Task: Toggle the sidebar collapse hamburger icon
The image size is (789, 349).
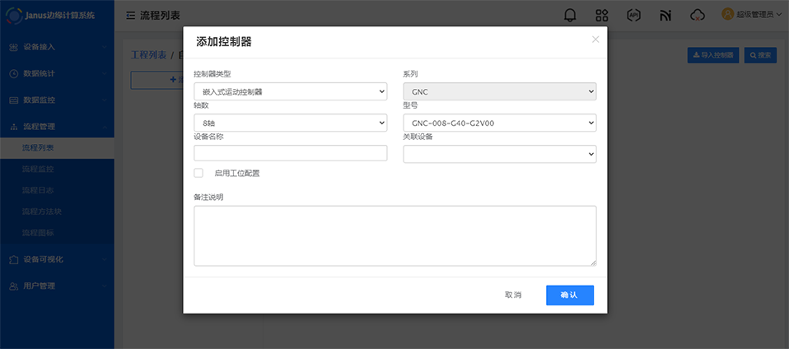Action: 130,16
